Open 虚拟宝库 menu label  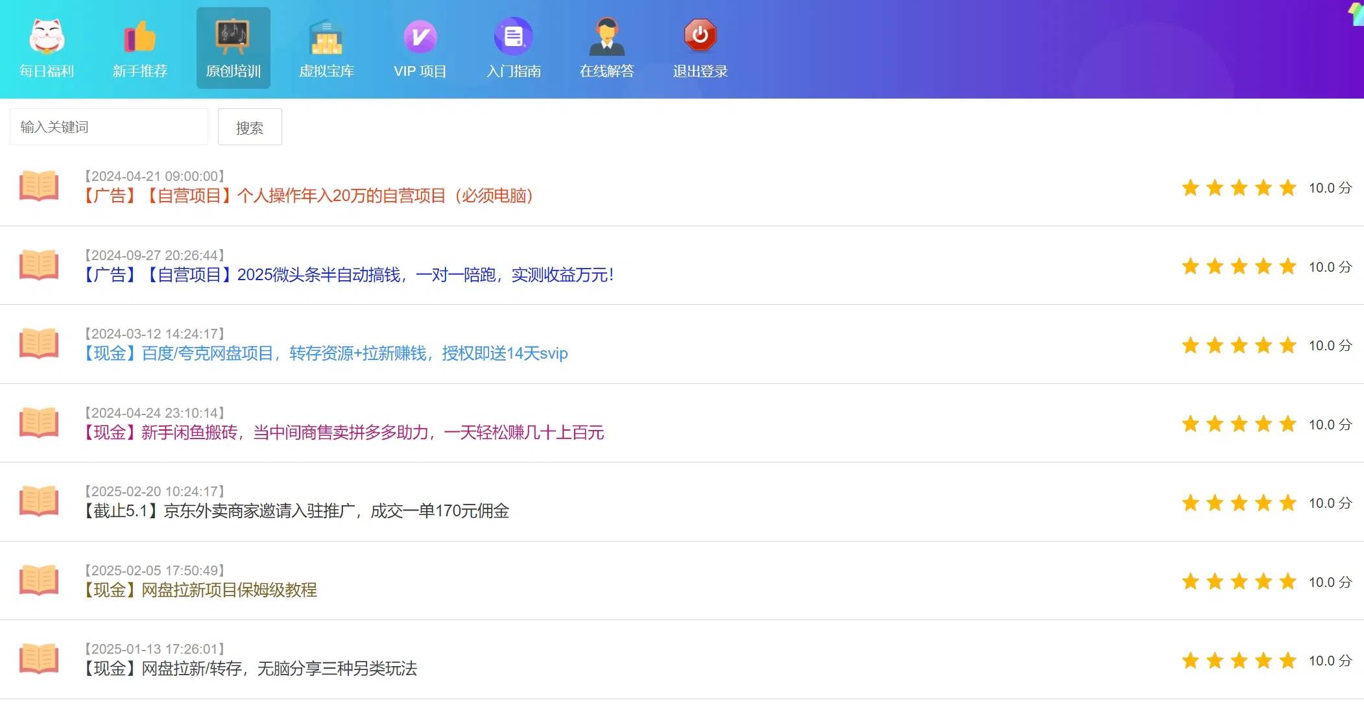pyautogui.click(x=326, y=71)
